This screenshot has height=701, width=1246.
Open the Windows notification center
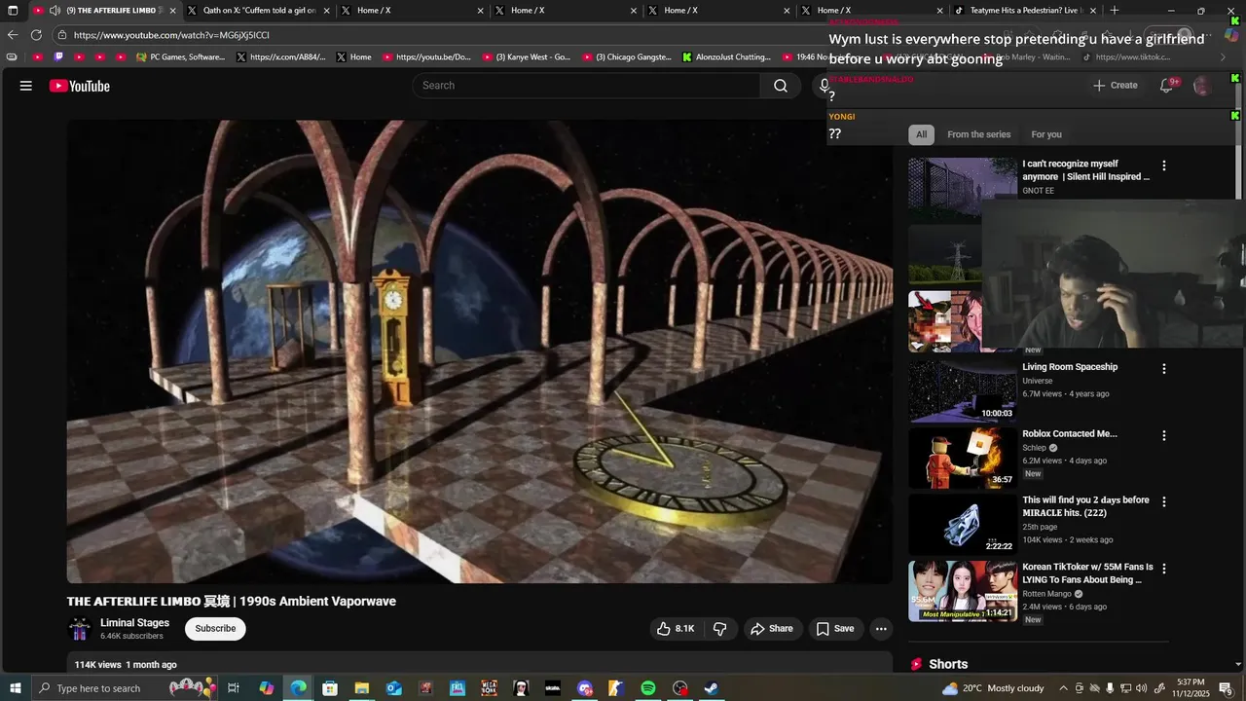1226,688
